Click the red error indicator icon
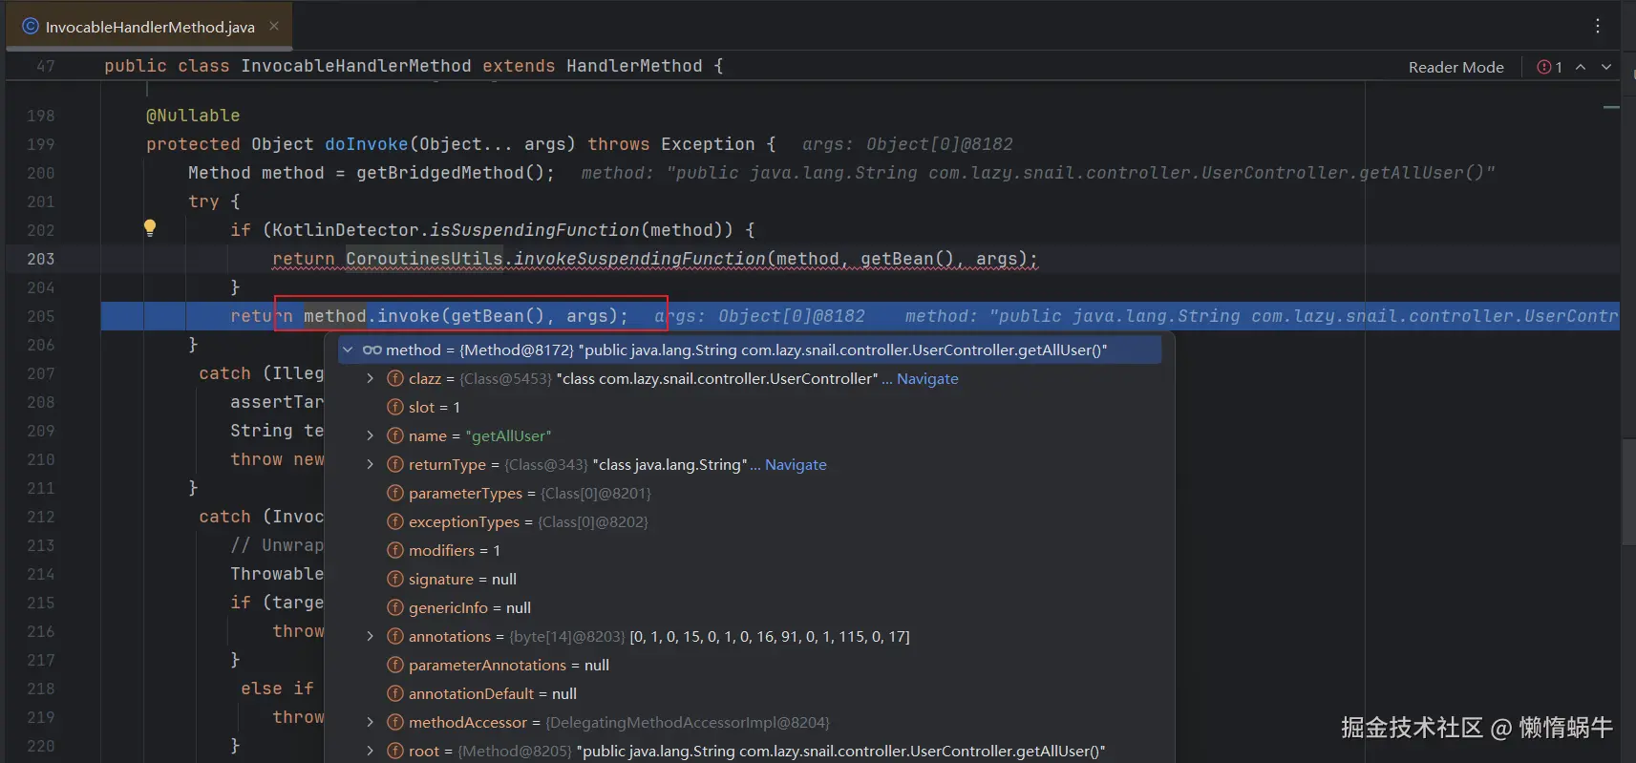The image size is (1636, 763). coord(1543,67)
